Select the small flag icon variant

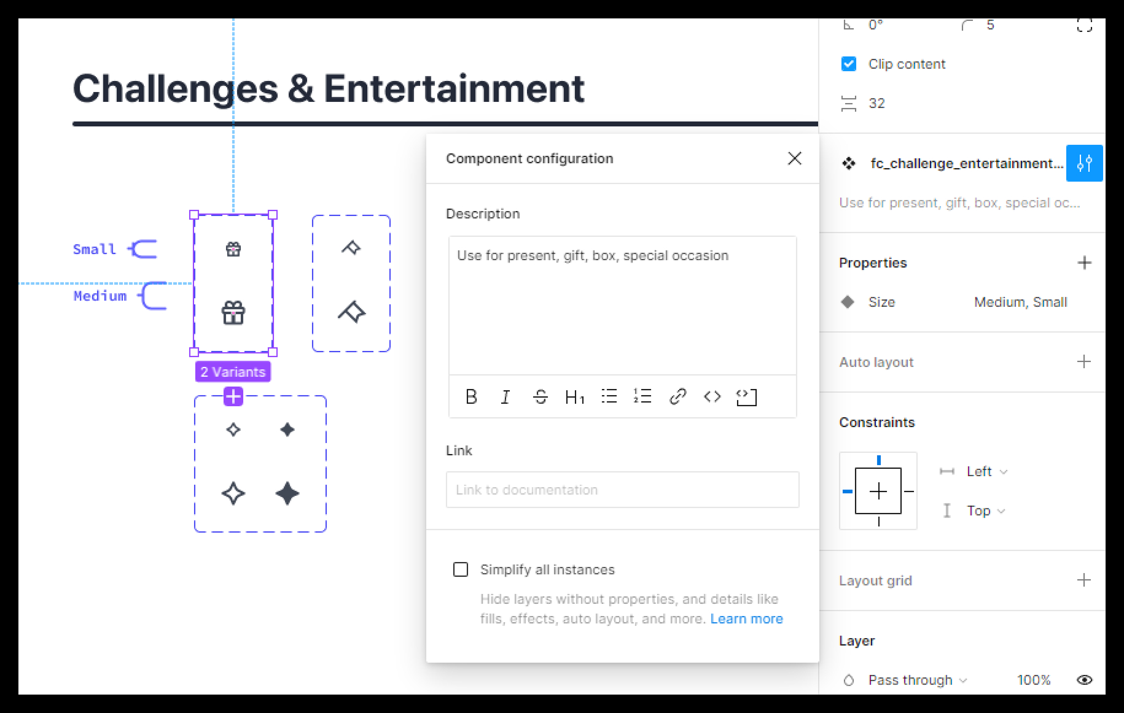(351, 247)
